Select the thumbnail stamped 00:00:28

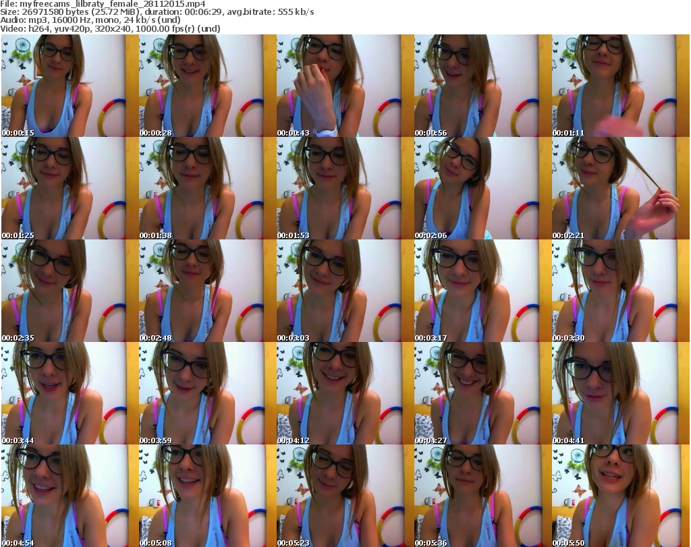208,86
